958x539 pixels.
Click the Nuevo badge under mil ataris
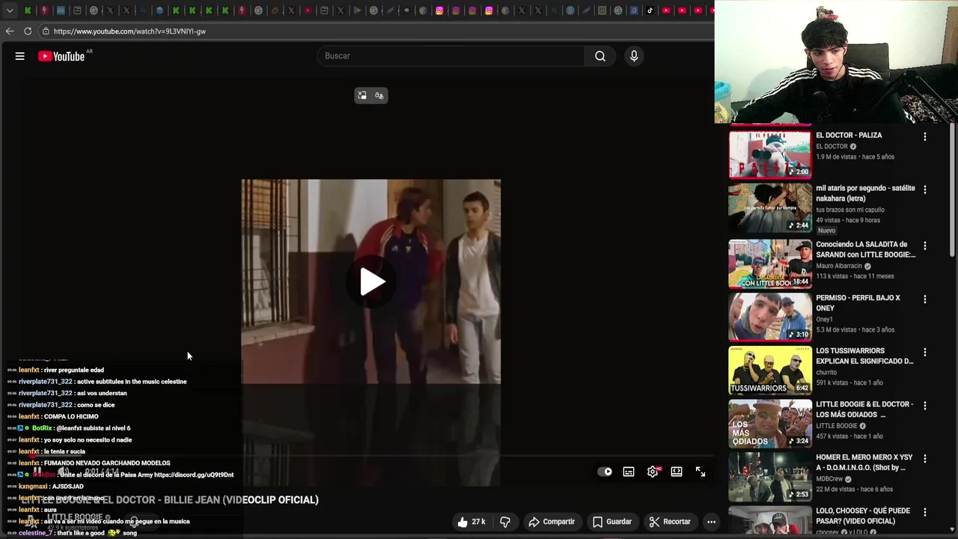coord(826,231)
